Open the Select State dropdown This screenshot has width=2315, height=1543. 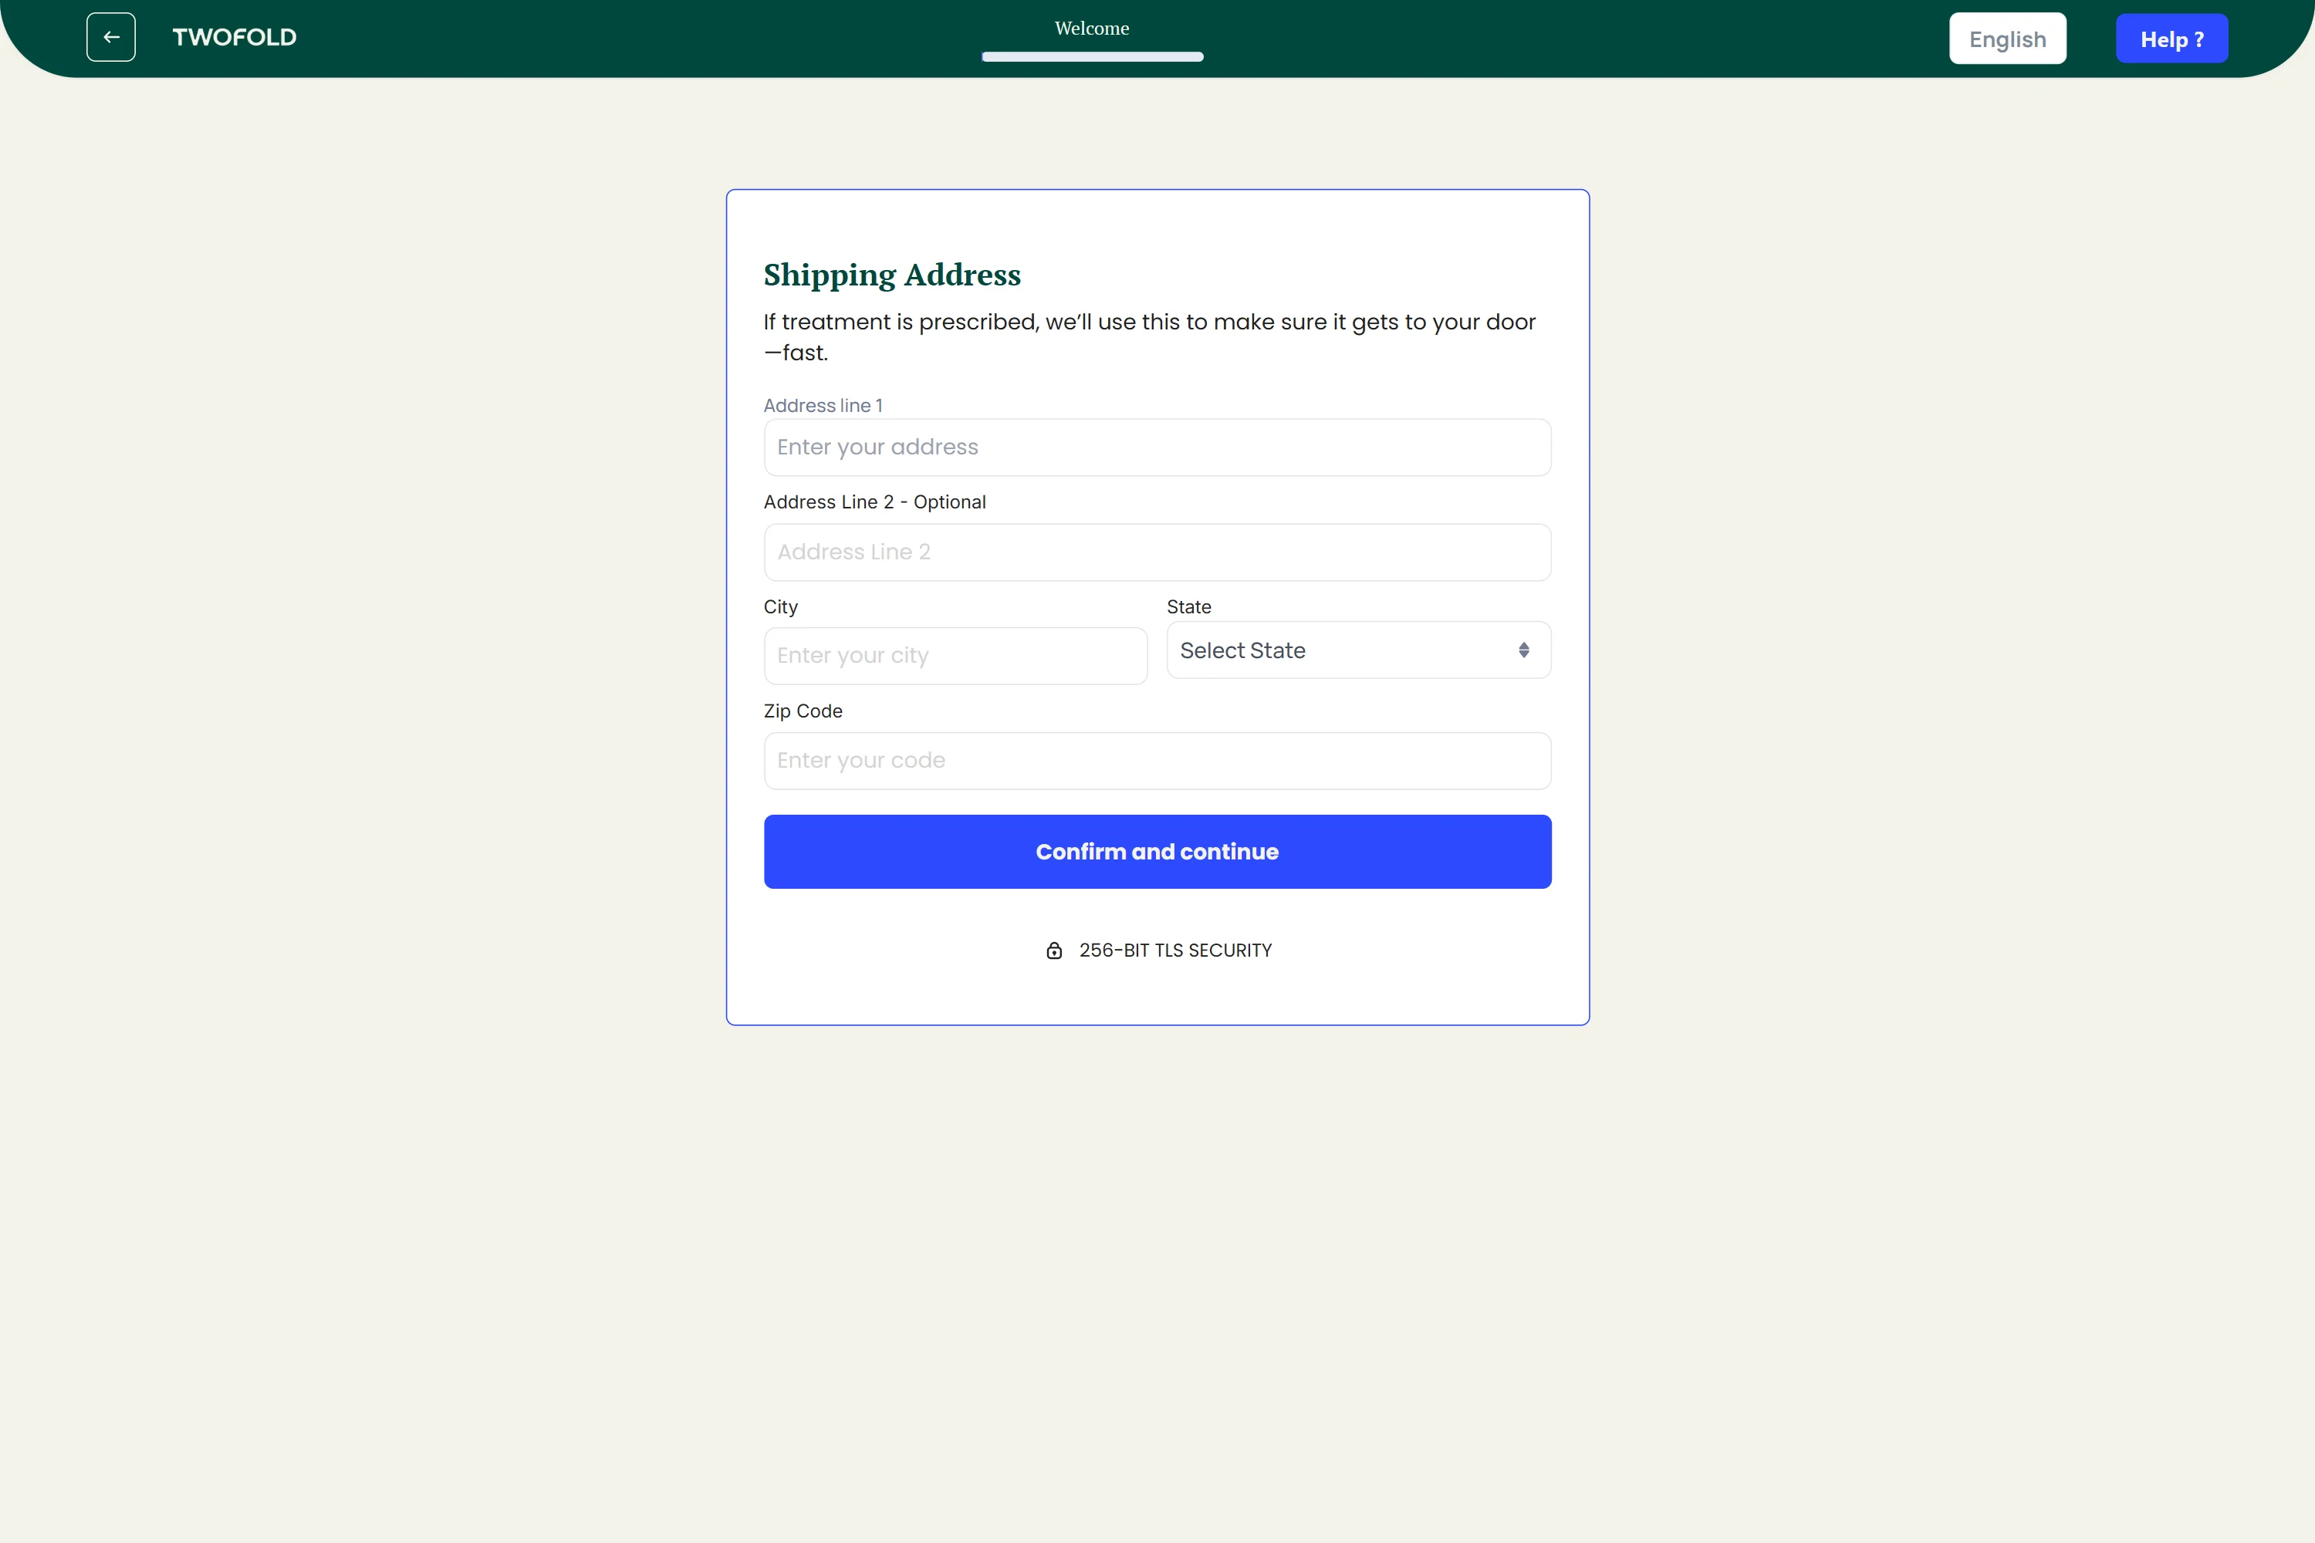point(1357,650)
